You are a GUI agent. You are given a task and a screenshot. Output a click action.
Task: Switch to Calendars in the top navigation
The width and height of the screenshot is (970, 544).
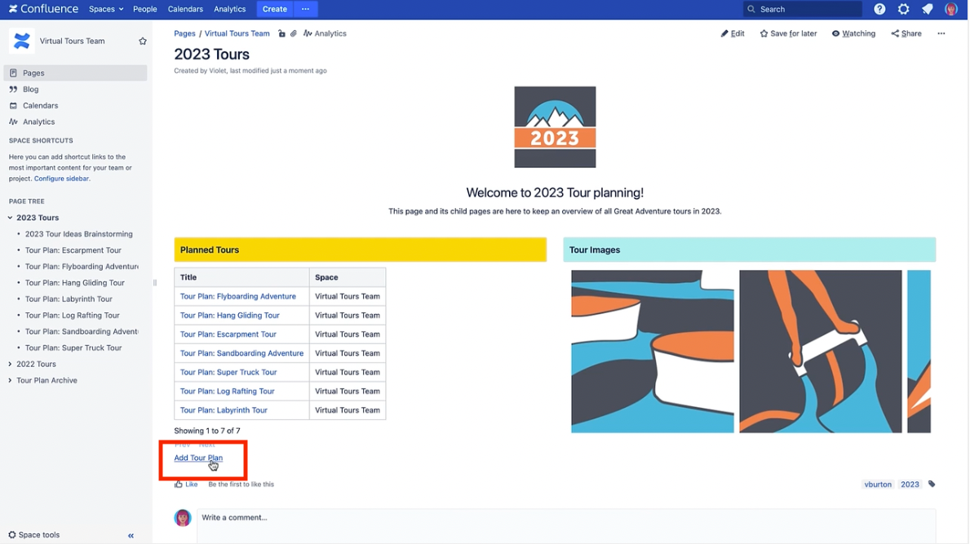185,9
